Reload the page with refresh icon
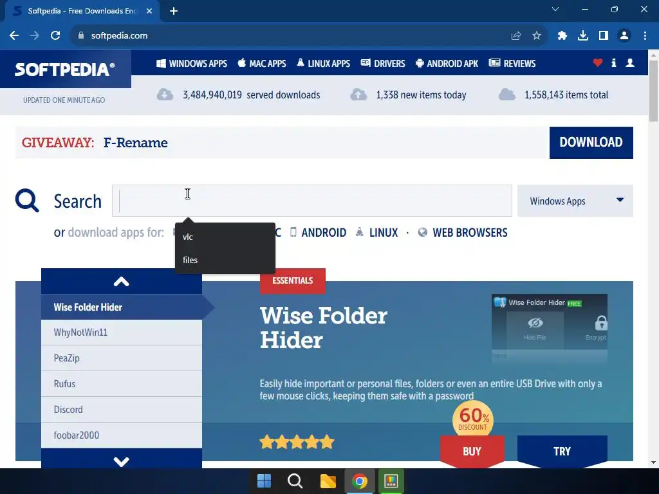 point(55,36)
